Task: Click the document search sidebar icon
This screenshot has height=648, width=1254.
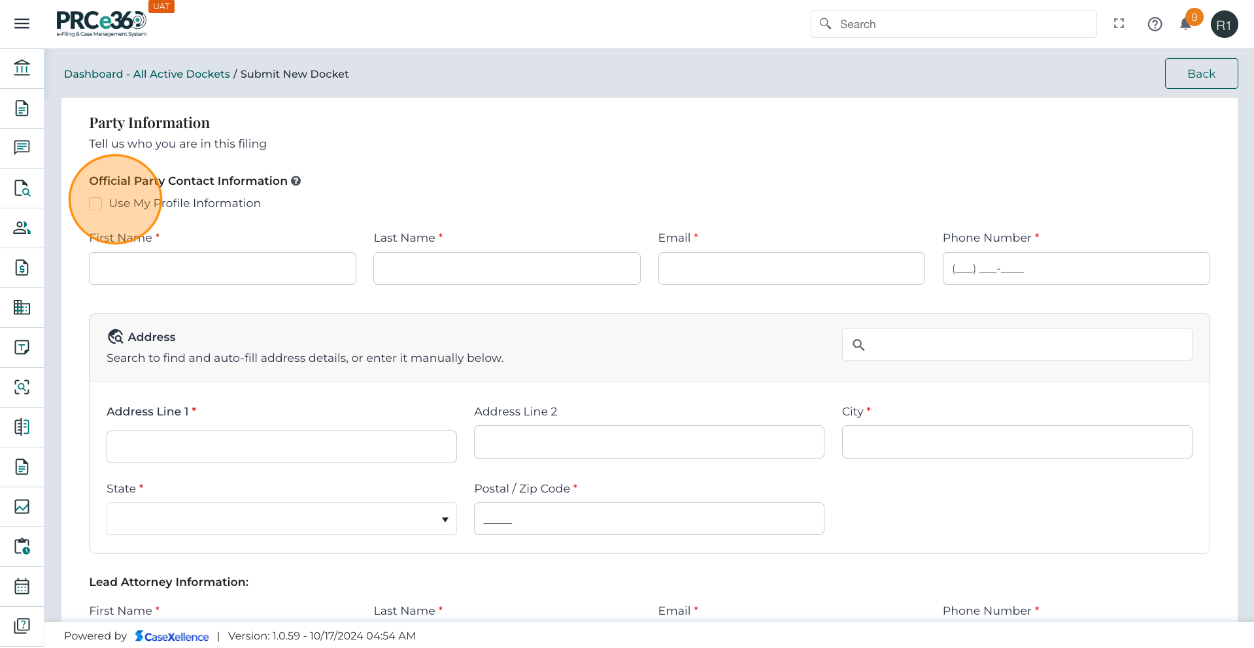Action: [22, 188]
